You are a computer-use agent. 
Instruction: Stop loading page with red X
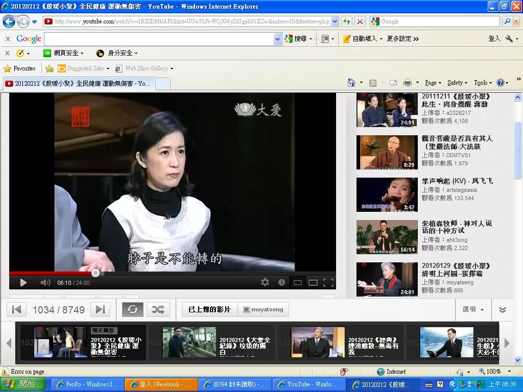(360, 21)
